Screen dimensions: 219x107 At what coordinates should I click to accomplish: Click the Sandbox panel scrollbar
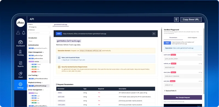click(x=204, y=61)
